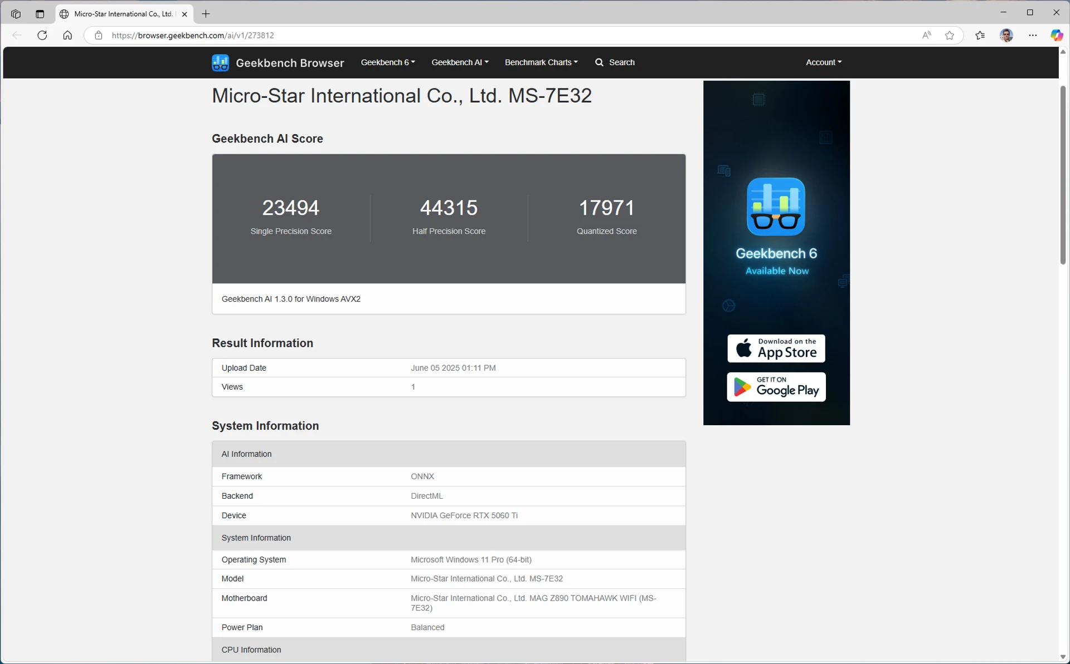Click the Geekbench logo icon
Screen dimensions: 1070x664
click(x=220, y=62)
